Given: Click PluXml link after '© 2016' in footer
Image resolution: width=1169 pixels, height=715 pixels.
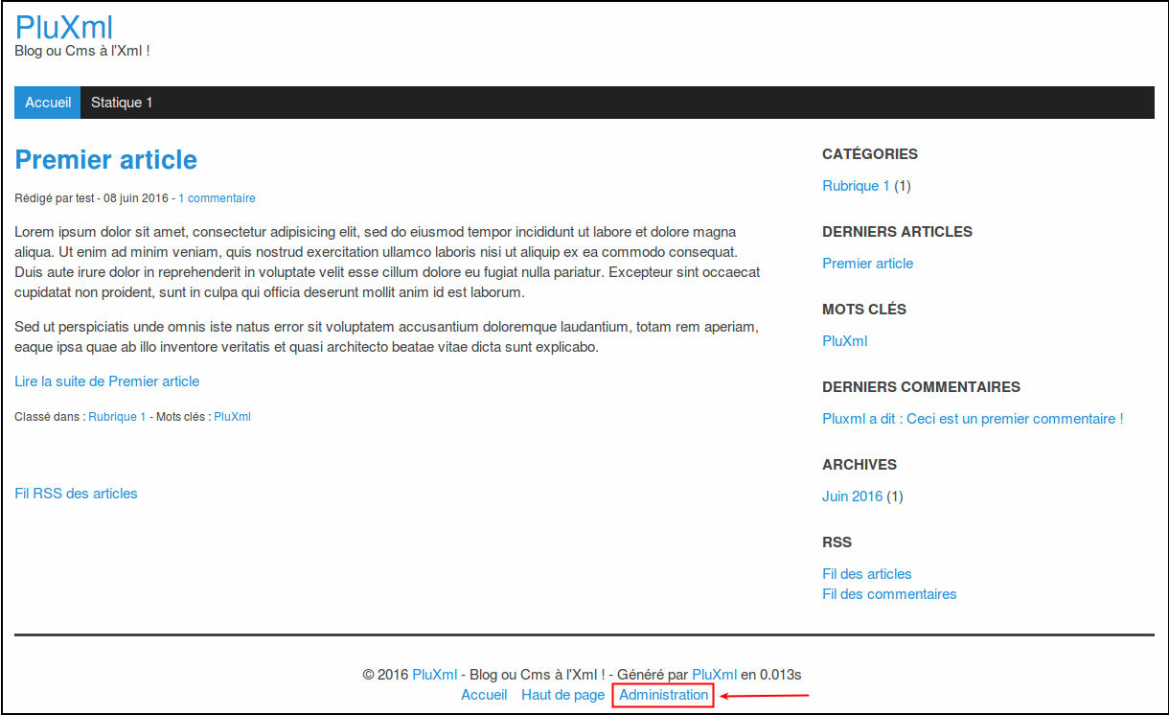Looking at the screenshot, I should click(x=434, y=675).
